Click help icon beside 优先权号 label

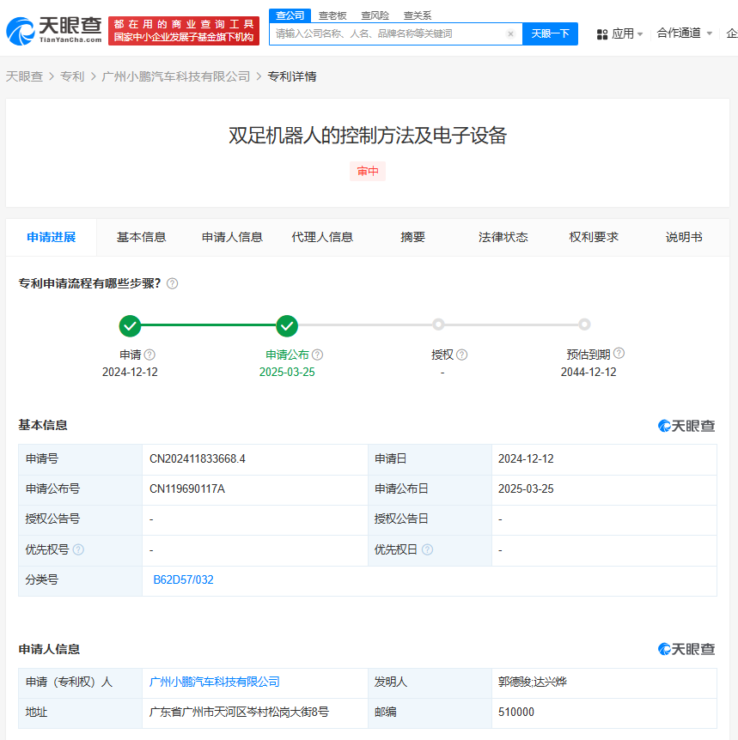78,549
